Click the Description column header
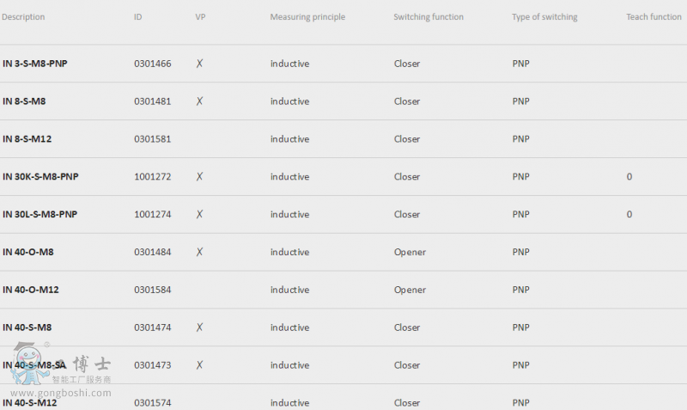This screenshot has height=410, width=687. coord(23,16)
